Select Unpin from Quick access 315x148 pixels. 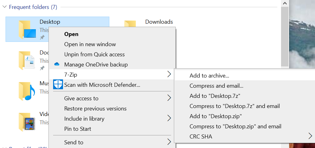coord(94,54)
